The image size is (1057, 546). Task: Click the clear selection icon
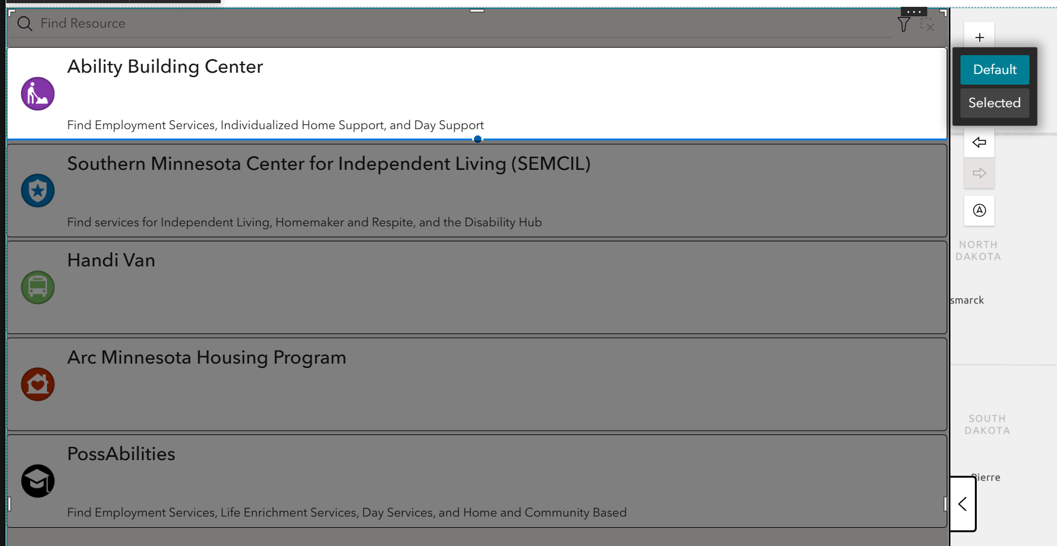(x=927, y=24)
